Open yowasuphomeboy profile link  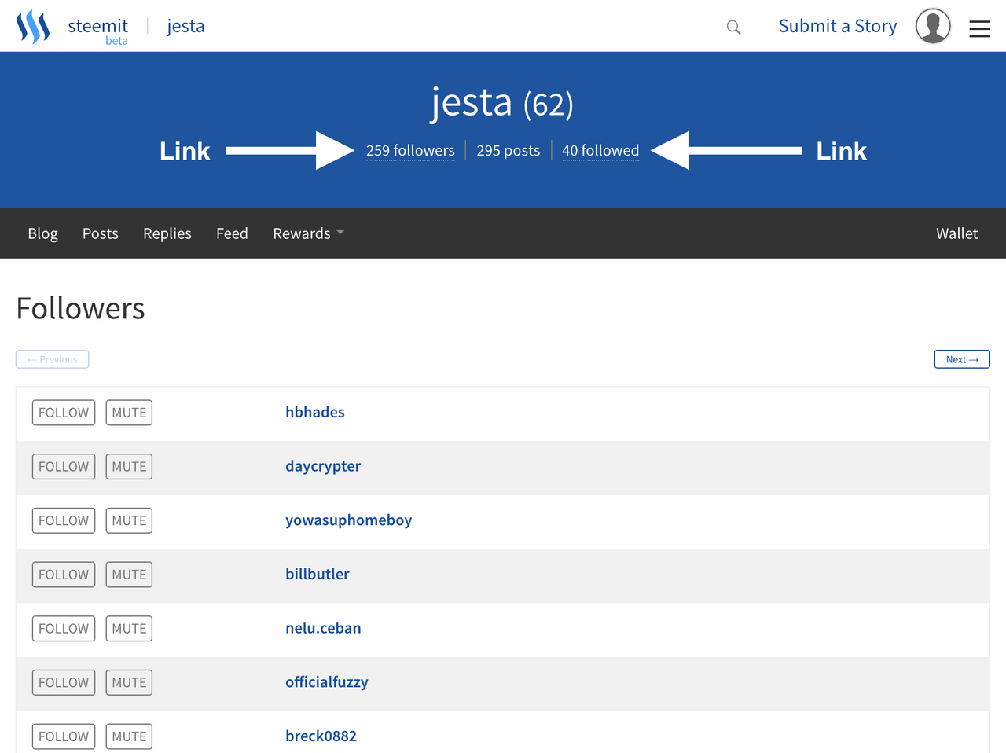[x=348, y=520]
